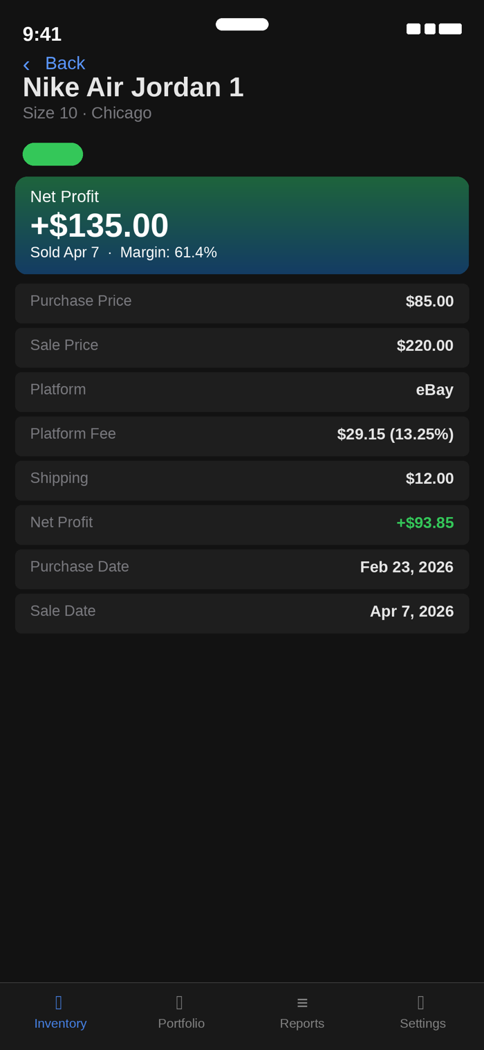Switch to the Portfolio tab icon

coord(180,1002)
